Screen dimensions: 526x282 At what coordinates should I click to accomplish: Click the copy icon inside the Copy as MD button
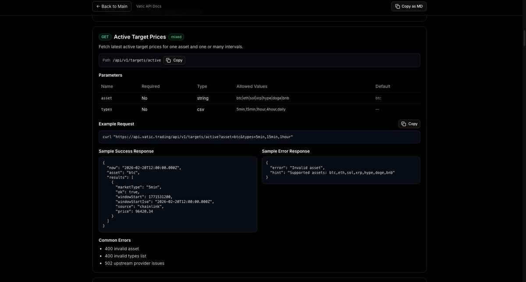[397, 5]
